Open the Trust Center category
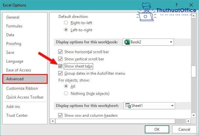Viewport: 199px width, 136px height. coord(17,115)
